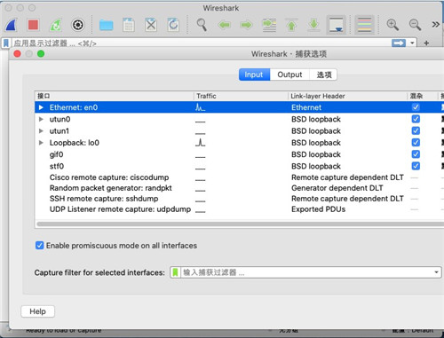Open the capture filter history dropdown

point(436,272)
